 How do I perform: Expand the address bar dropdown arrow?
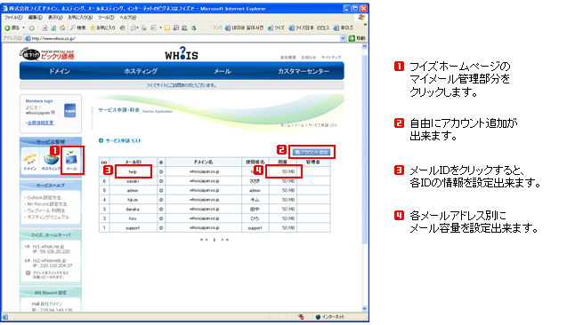(x=343, y=38)
